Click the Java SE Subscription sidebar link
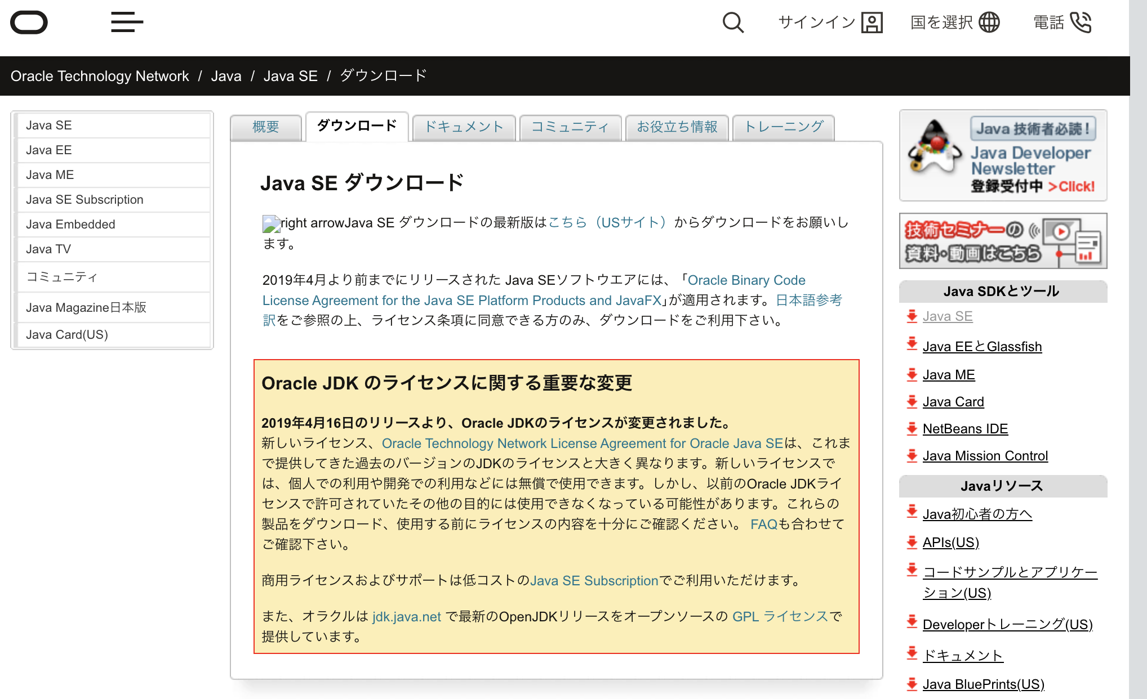The height and width of the screenshot is (699, 1147). [x=85, y=200]
